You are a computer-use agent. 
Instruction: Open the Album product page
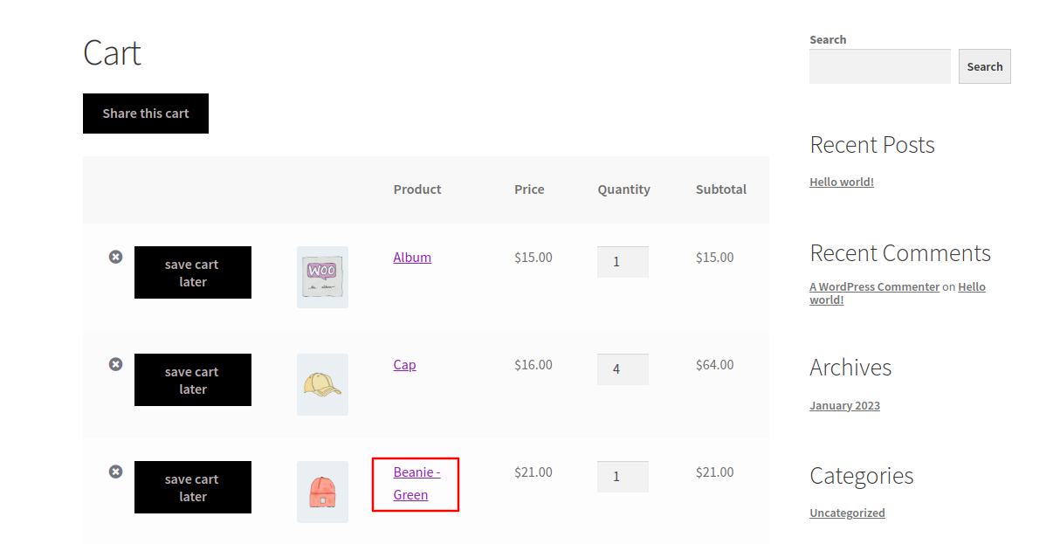tap(411, 257)
